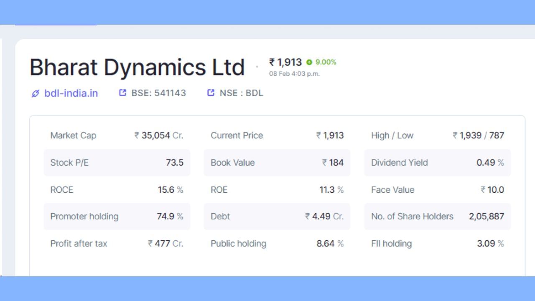The image size is (535, 301).
Task: Click the High / Low label
Action: coord(392,135)
